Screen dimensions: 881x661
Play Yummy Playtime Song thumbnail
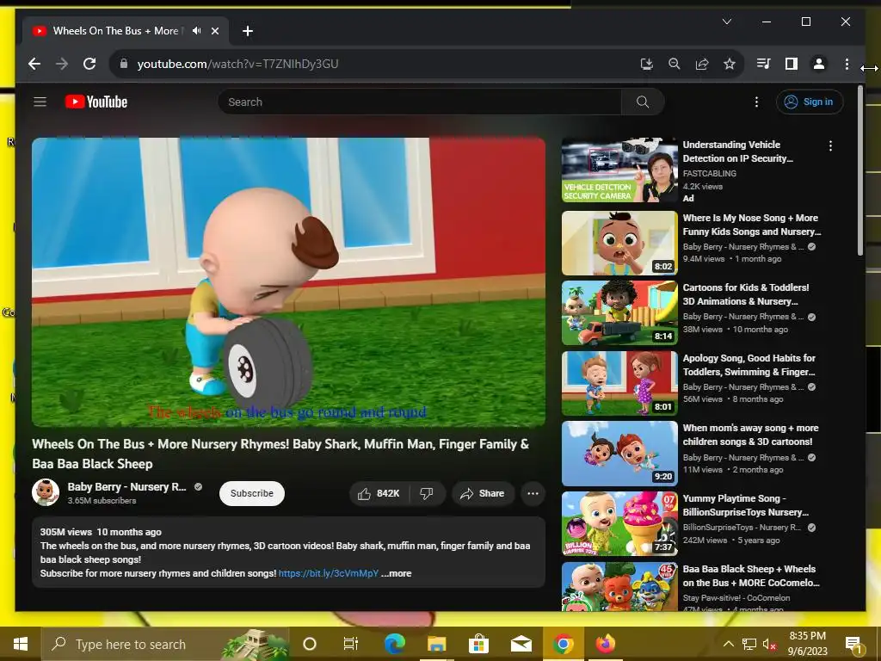619,524
